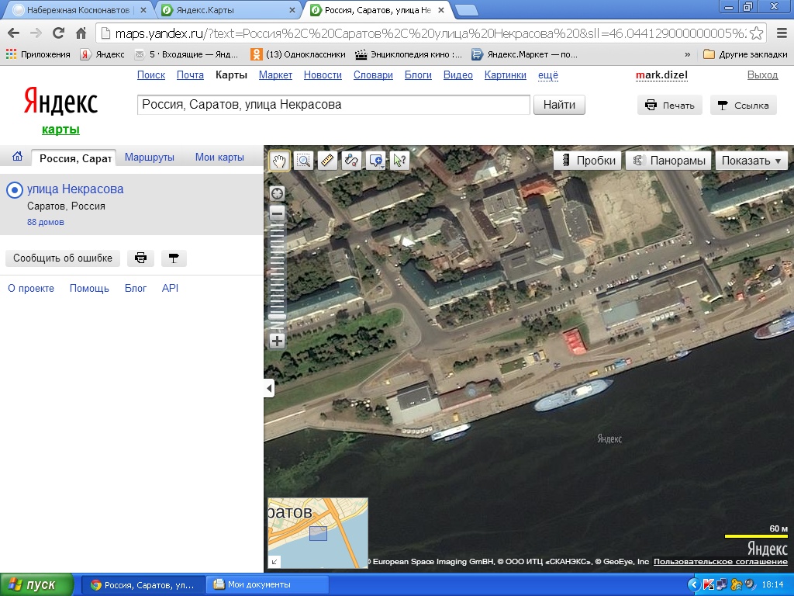Open the Мои карты tab
Image resolution: width=794 pixels, height=596 pixels.
tap(219, 158)
